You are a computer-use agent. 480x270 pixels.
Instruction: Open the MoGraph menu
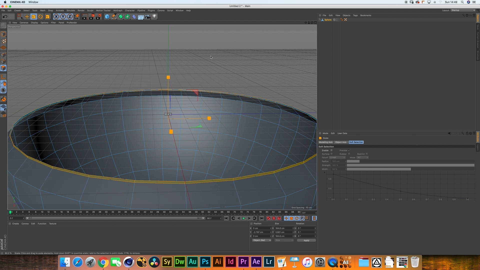118,10
